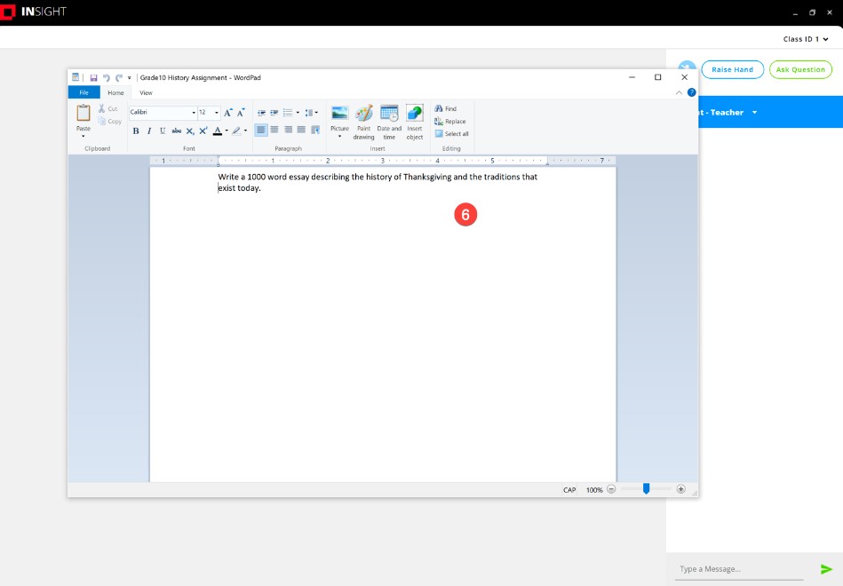The image size is (843, 586).
Task: Click the Raise Hand button
Action: [x=732, y=69]
